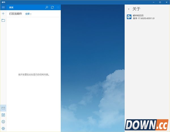Open settings via gear icon
Viewport: 170px width, 132px height.
click(3, 128)
